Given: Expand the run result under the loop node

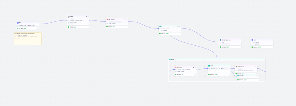Looking at the screenshot, I should (180, 34).
